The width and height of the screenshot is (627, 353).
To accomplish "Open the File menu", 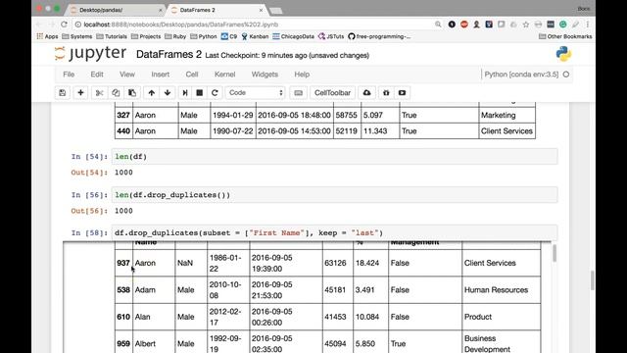I will pos(69,75).
